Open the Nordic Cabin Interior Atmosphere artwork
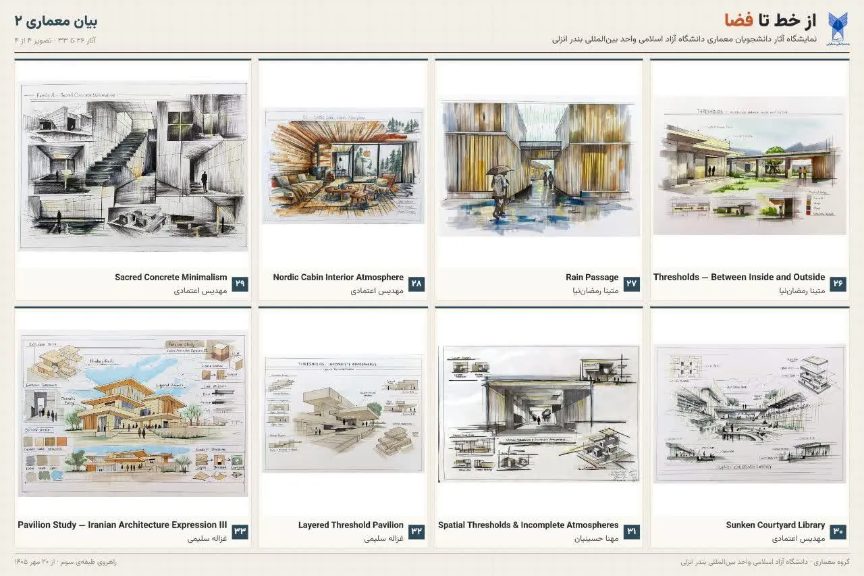Viewport: 864px width, 576px height. [343, 166]
